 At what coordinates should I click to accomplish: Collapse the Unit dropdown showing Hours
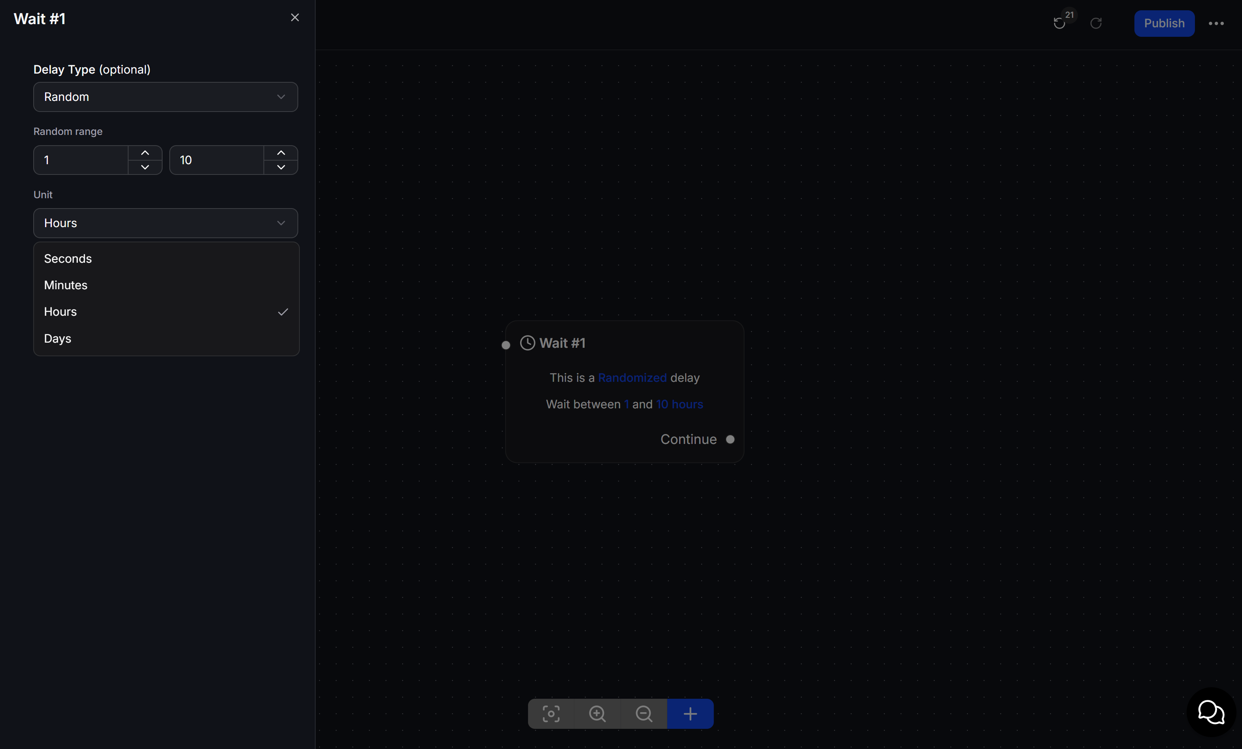[165, 223]
